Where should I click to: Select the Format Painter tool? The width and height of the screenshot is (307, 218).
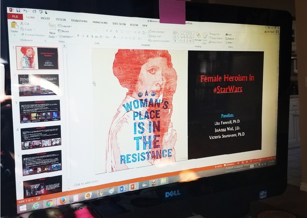(23, 35)
